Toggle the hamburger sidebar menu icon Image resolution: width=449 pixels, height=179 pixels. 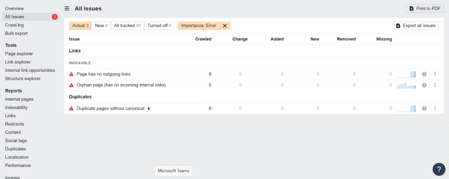point(67,8)
